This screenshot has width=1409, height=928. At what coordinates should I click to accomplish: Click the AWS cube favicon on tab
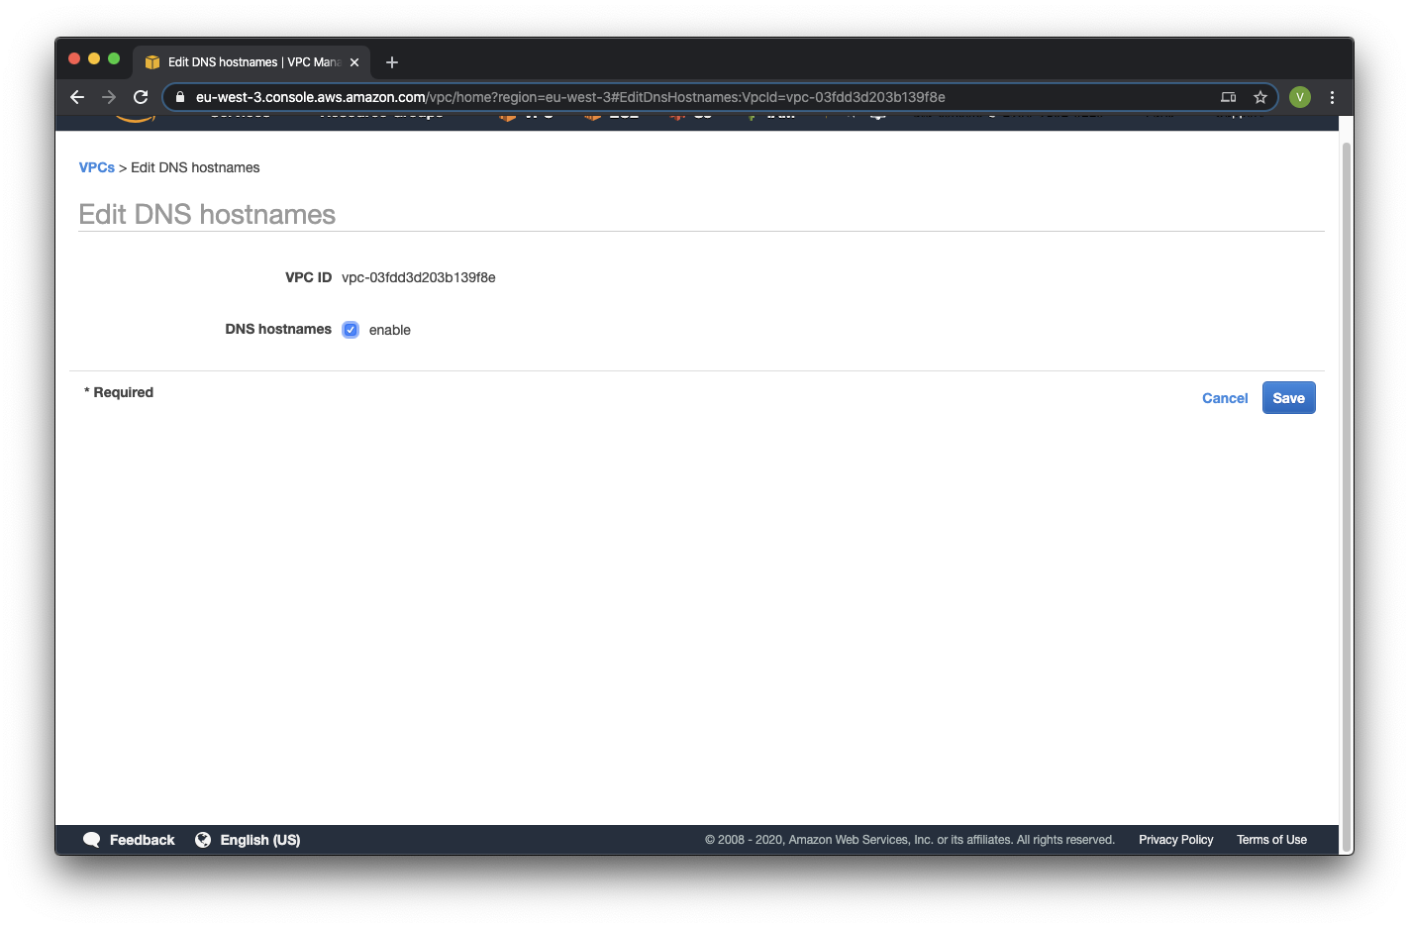[152, 62]
